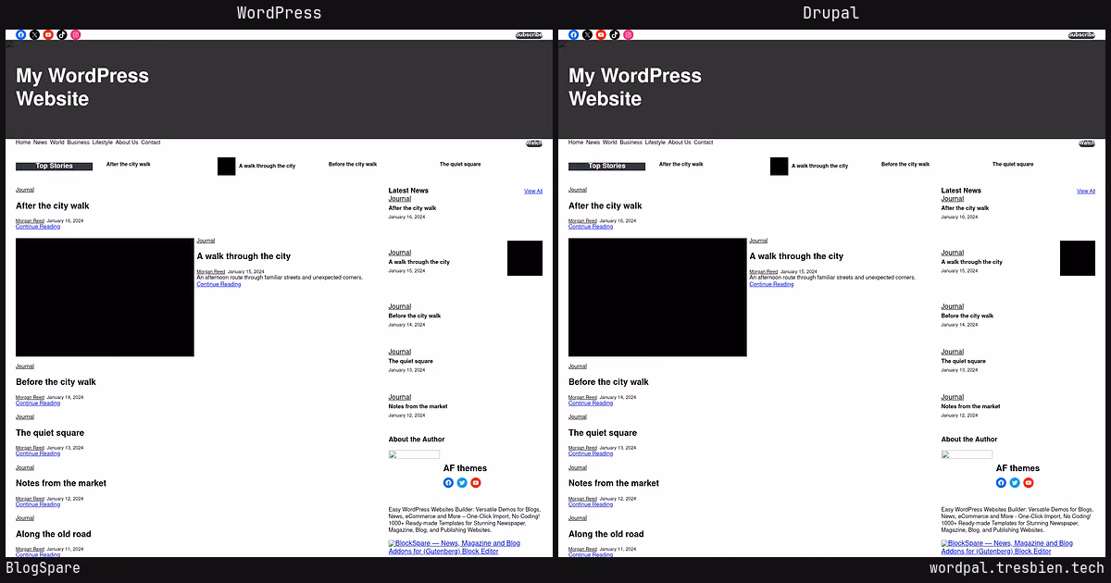Click AF themes YouTube icon in WordPress panel
This screenshot has width=1111, height=583.
click(x=476, y=483)
